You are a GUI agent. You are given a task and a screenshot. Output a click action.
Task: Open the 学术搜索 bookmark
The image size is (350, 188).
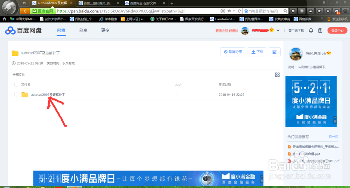[108, 19]
